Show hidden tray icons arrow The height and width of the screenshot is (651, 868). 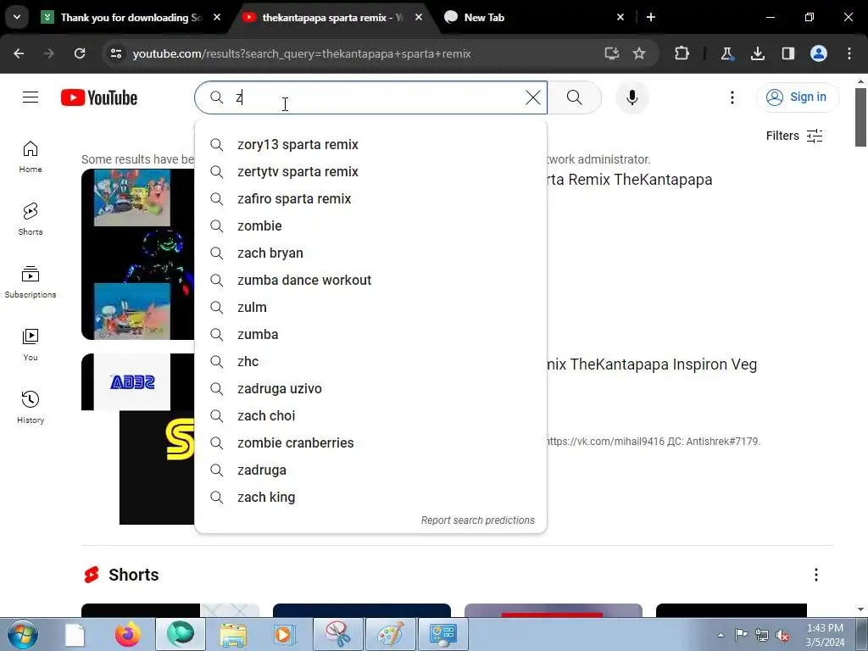pos(721,635)
